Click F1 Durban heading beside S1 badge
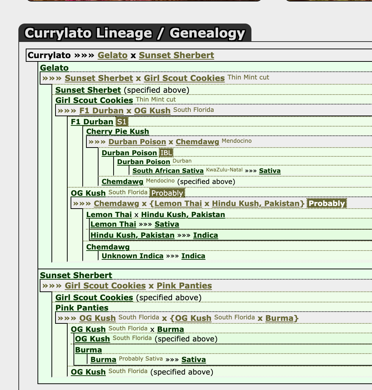Image resolution: width=372 pixels, height=390 pixels. click(92, 122)
